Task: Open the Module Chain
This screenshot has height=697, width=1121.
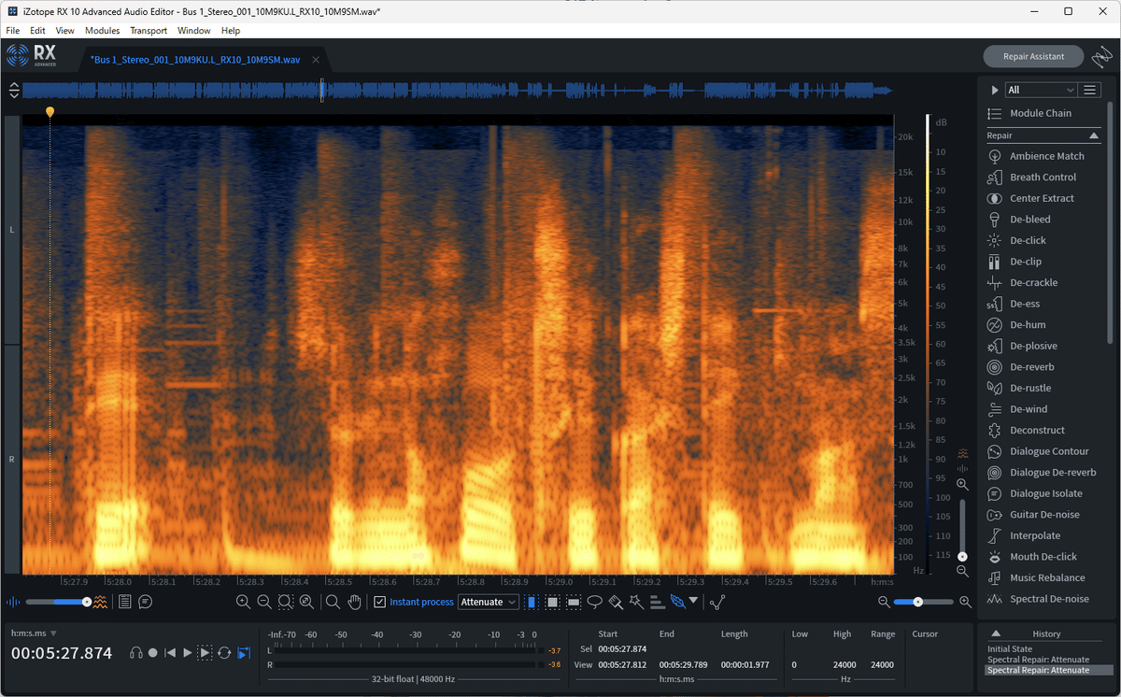Action: [x=1040, y=113]
